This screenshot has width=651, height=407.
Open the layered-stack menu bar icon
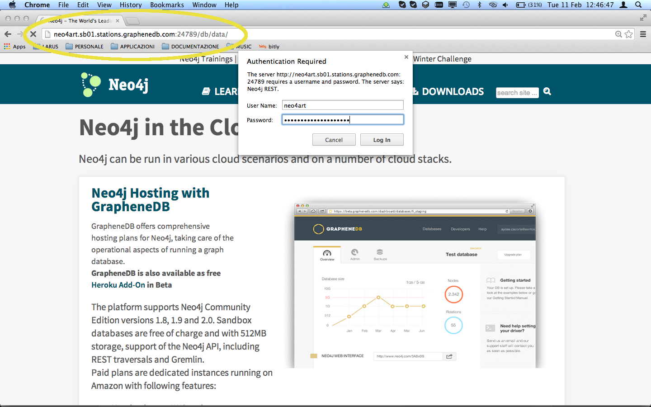tap(425, 5)
